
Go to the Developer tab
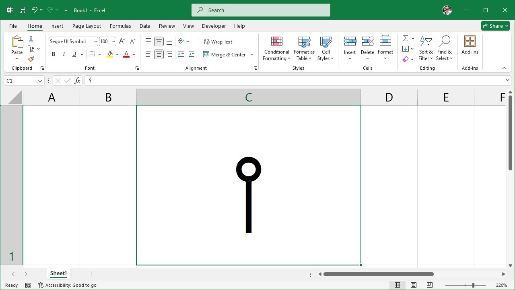point(214,26)
